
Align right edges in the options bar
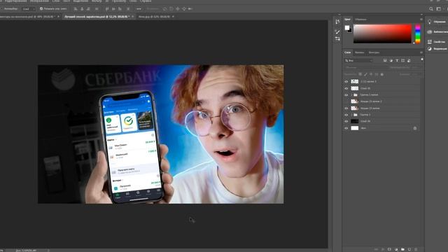click(x=88, y=9)
